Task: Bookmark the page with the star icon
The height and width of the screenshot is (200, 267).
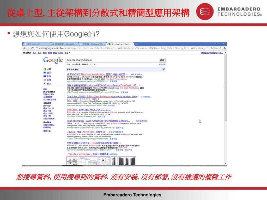Action: 220,48
